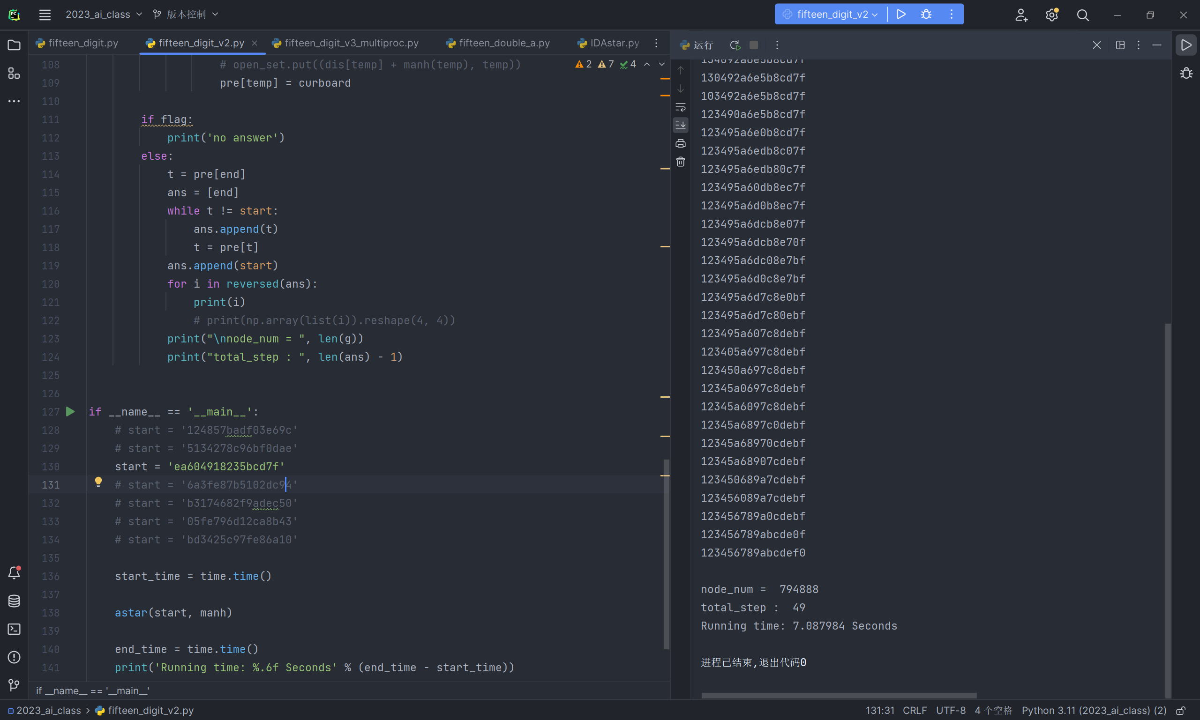Open the Git tool window icon

pos(14,684)
